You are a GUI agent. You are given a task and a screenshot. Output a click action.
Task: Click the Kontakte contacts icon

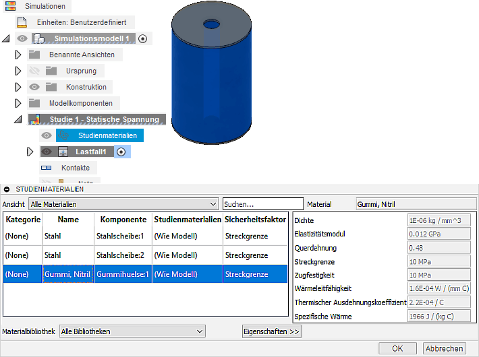point(46,168)
